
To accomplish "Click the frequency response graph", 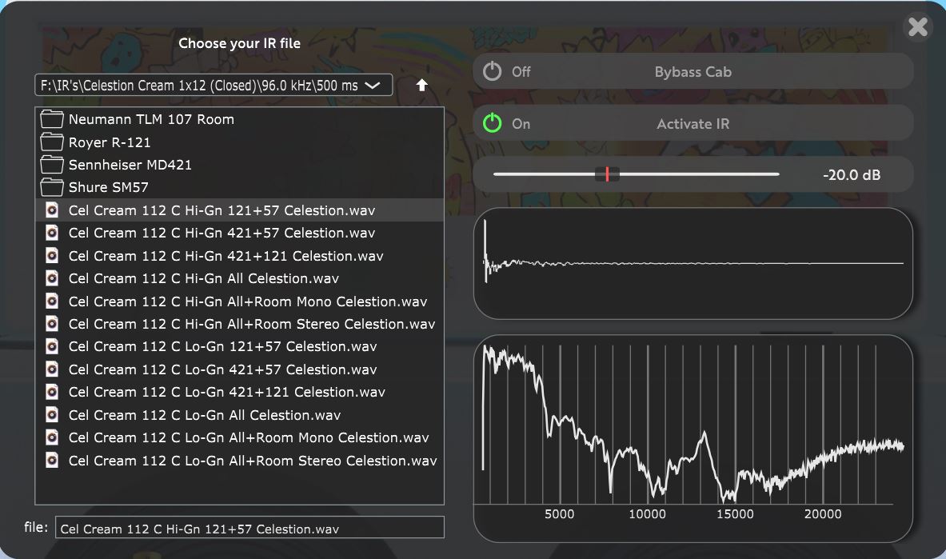I will pos(693,438).
